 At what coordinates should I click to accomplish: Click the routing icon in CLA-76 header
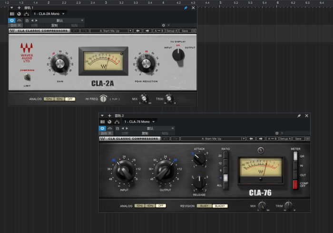click(x=118, y=122)
